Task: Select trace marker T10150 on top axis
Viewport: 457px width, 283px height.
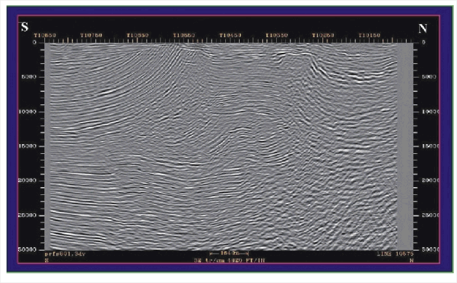Action: (370, 35)
